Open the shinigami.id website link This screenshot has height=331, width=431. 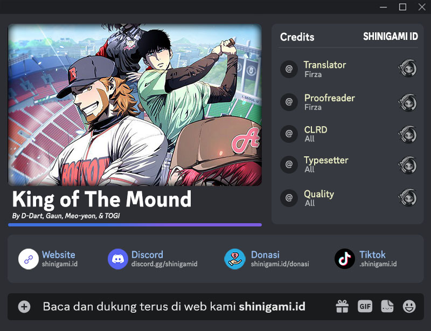[x=60, y=264]
